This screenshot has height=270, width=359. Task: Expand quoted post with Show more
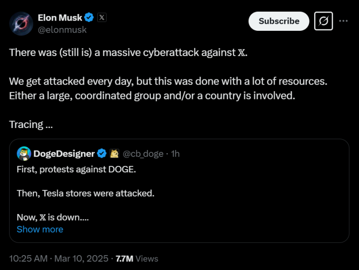pyautogui.click(x=40, y=229)
